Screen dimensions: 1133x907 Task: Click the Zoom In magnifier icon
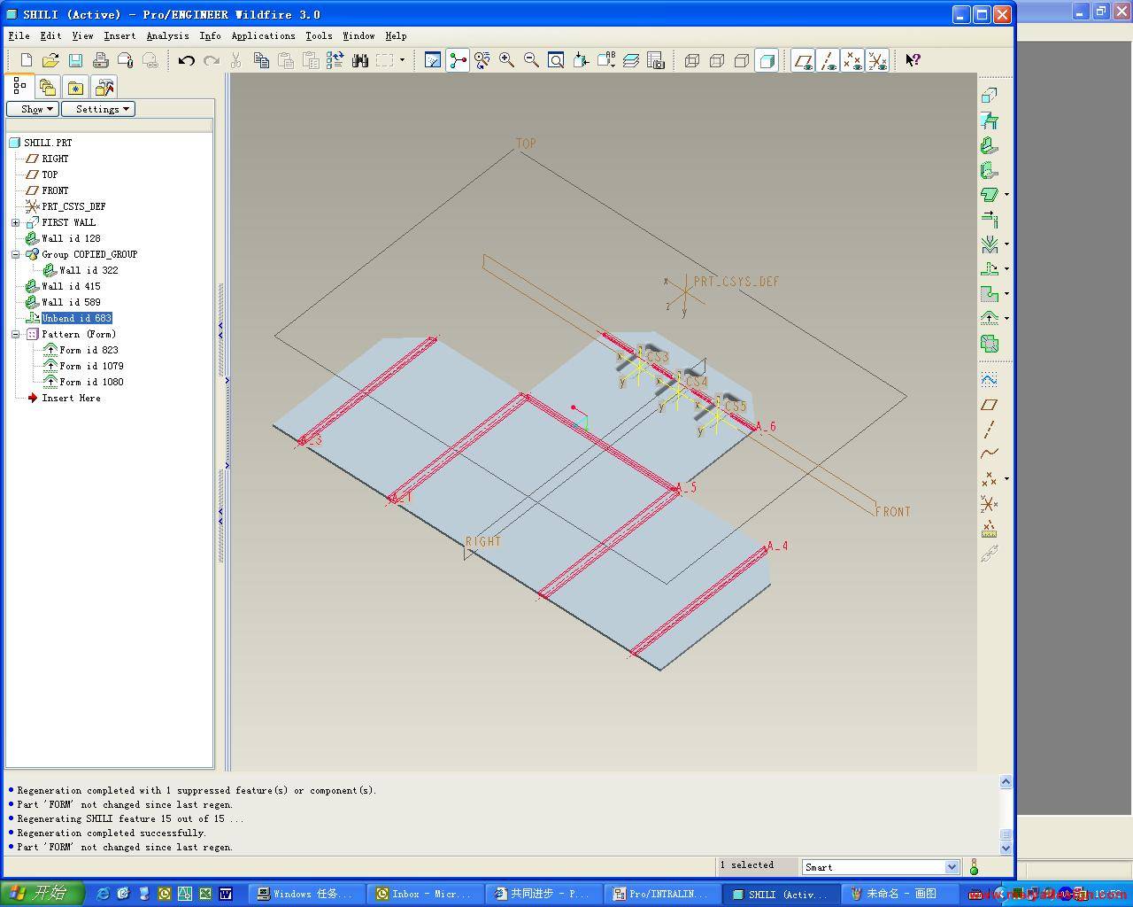click(x=506, y=60)
